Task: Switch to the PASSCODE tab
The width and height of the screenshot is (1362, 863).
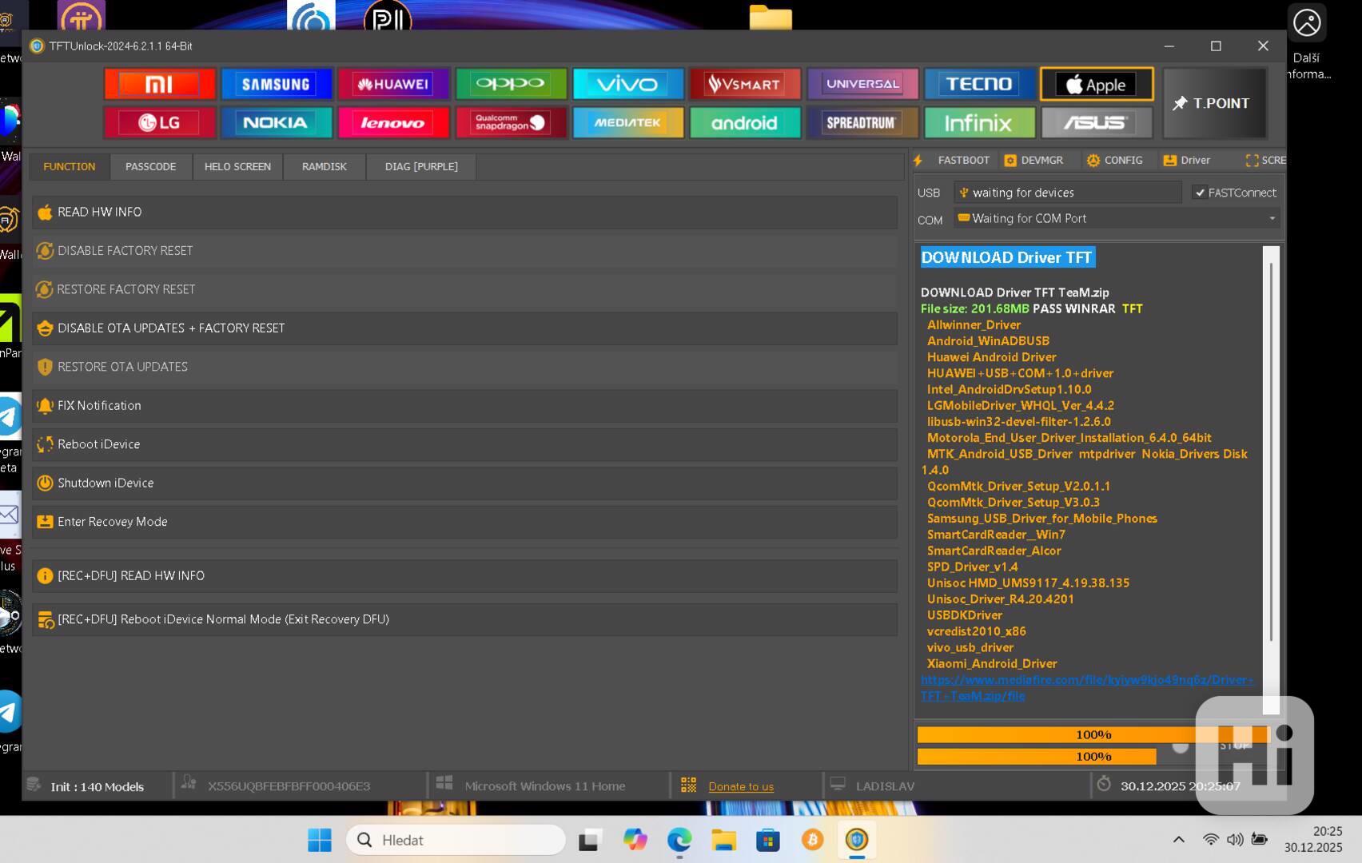Action: pyautogui.click(x=150, y=166)
